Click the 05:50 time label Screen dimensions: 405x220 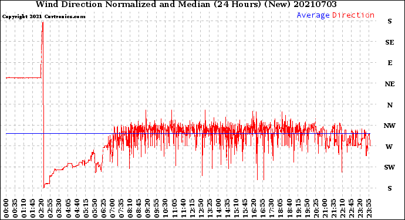click(95, 209)
